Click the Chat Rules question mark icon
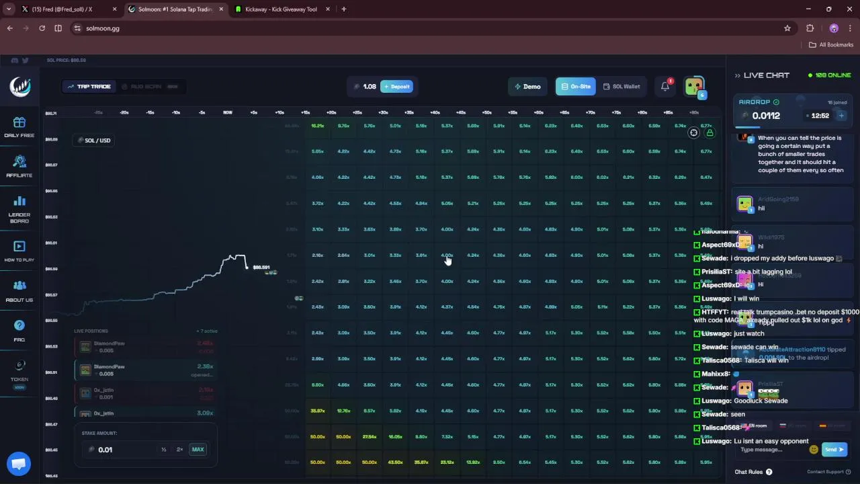Viewport: 860px width, 484px height. tap(769, 472)
